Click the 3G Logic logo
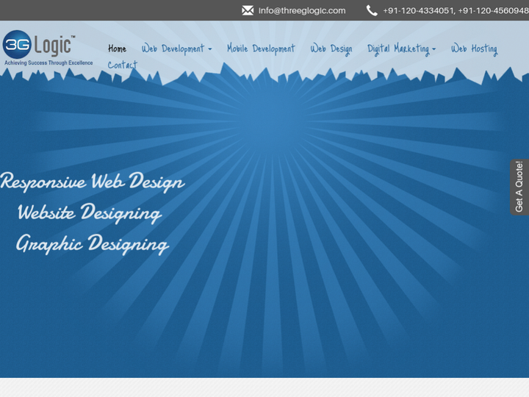 click(39, 44)
